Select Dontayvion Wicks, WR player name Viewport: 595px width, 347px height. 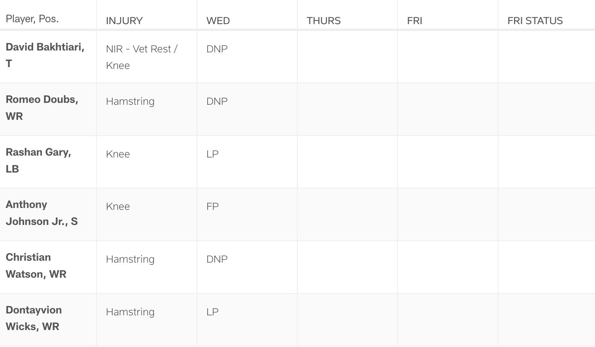tap(34, 318)
